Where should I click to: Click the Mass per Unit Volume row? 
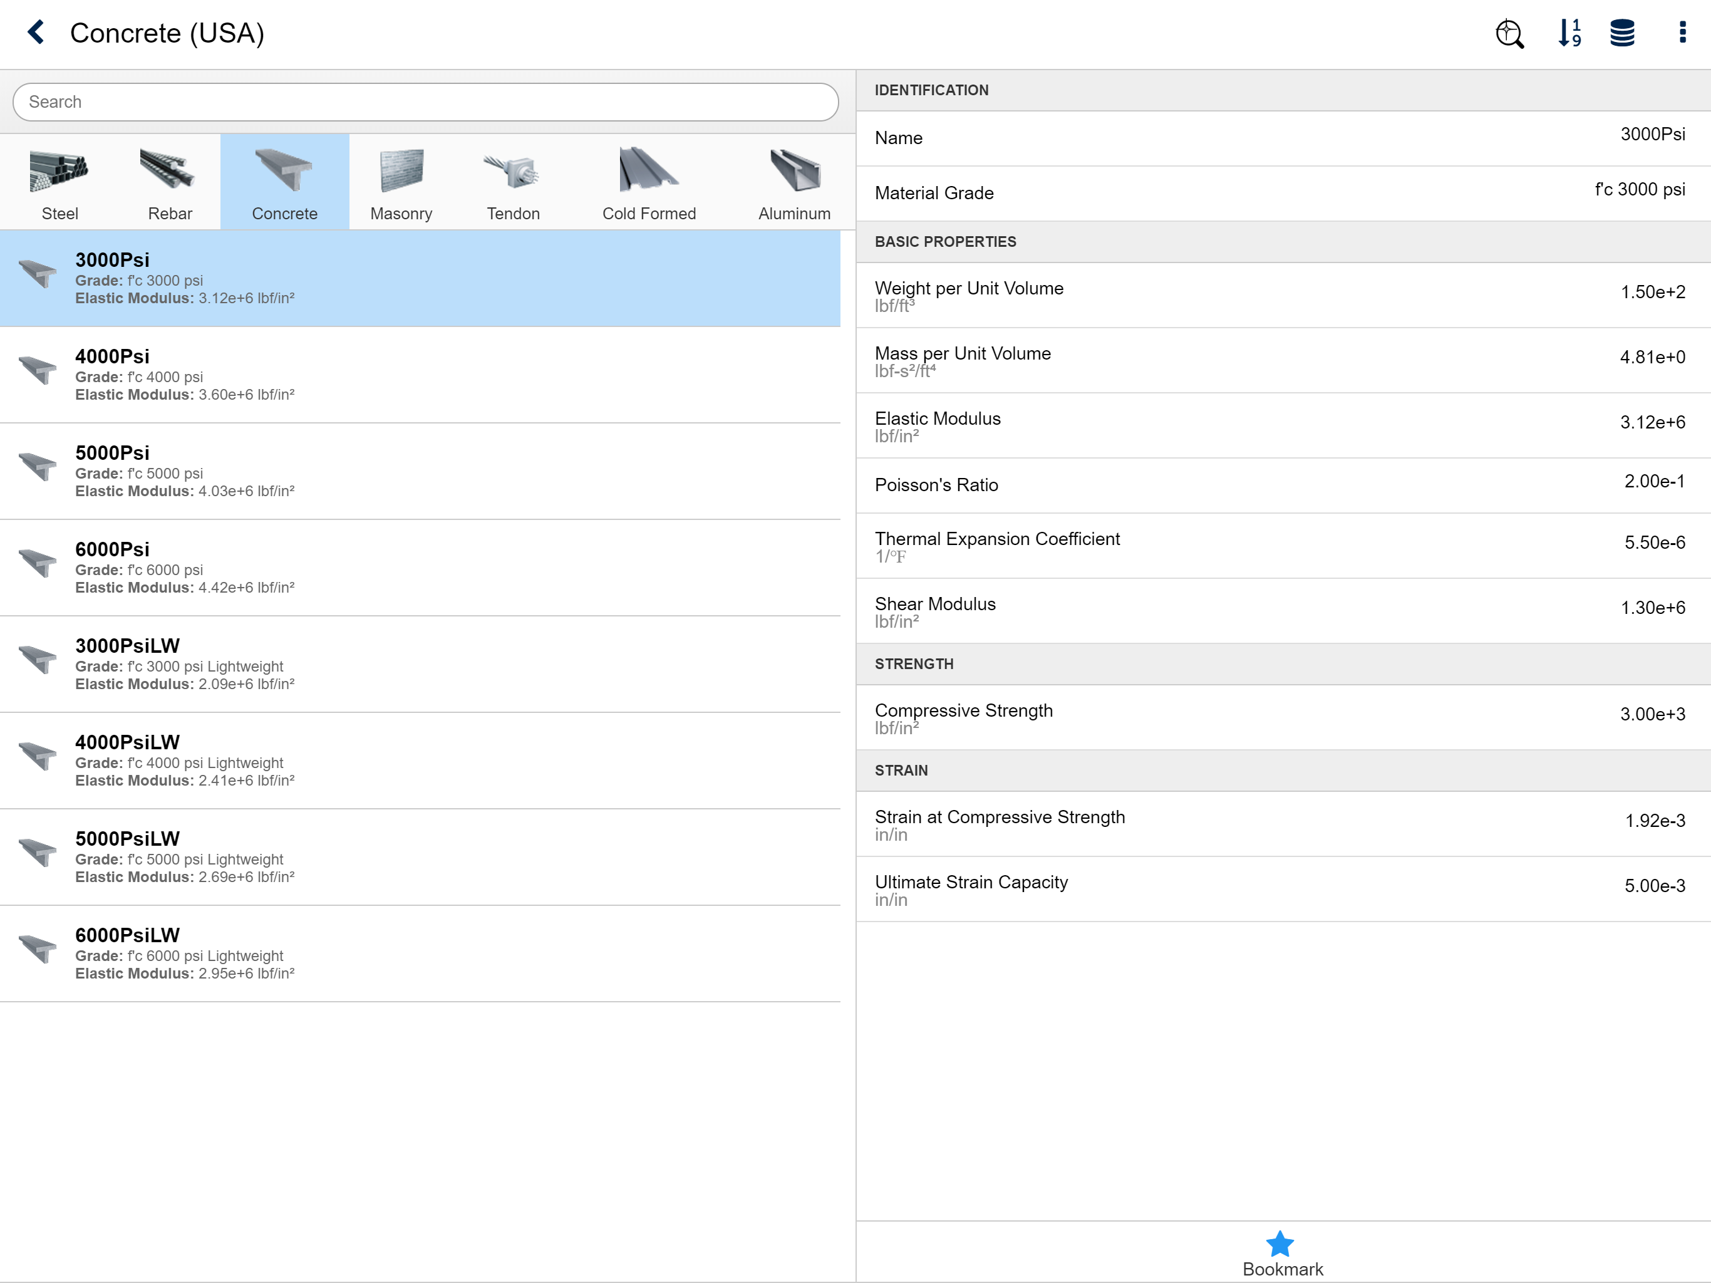[1283, 361]
